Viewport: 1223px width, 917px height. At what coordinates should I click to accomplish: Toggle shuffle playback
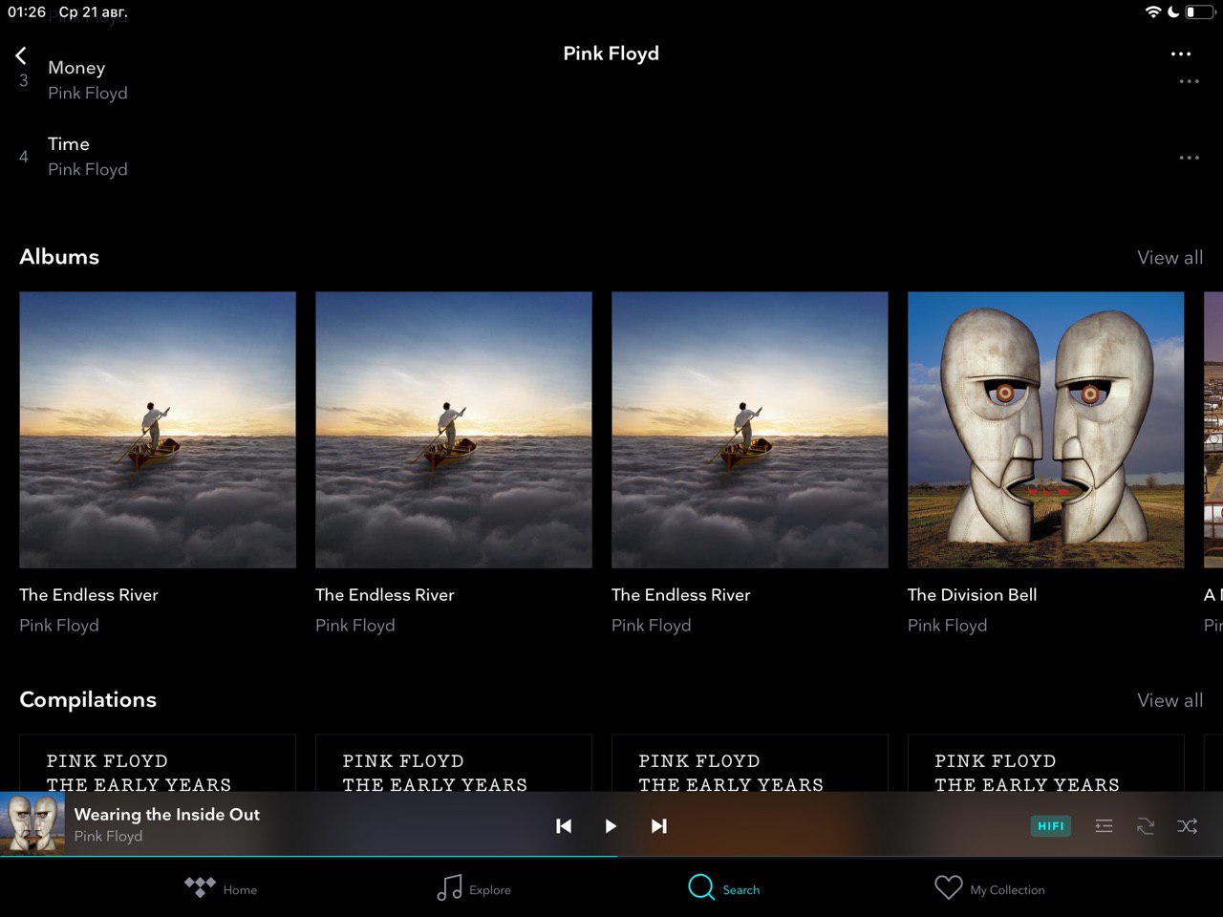tap(1188, 826)
